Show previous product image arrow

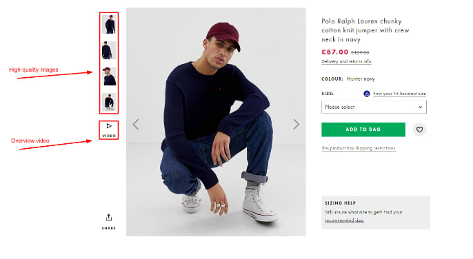136,124
